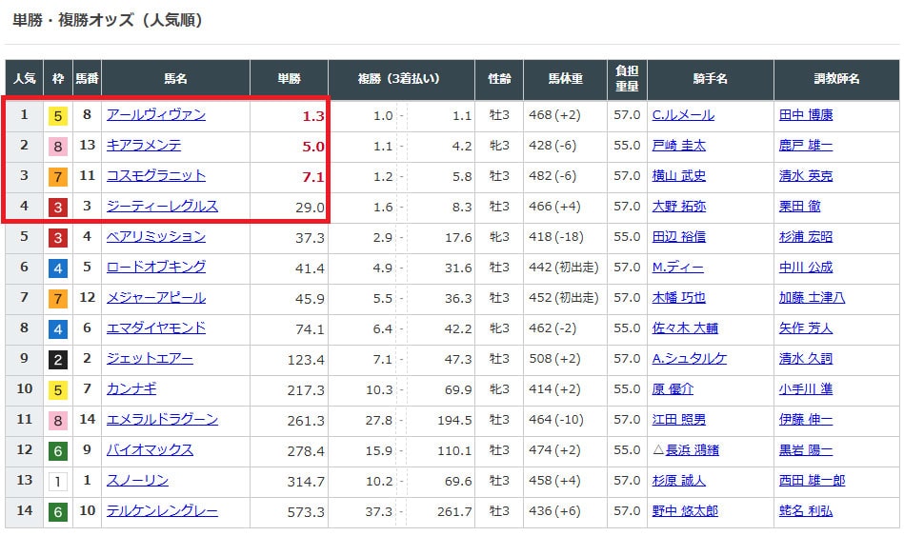Click green frame 6 badge beside バイオマックス
Screen dimensions: 904x536
58,450
